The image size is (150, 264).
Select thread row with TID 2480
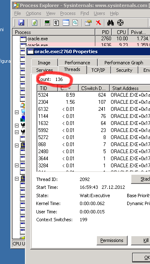pos(94,152)
